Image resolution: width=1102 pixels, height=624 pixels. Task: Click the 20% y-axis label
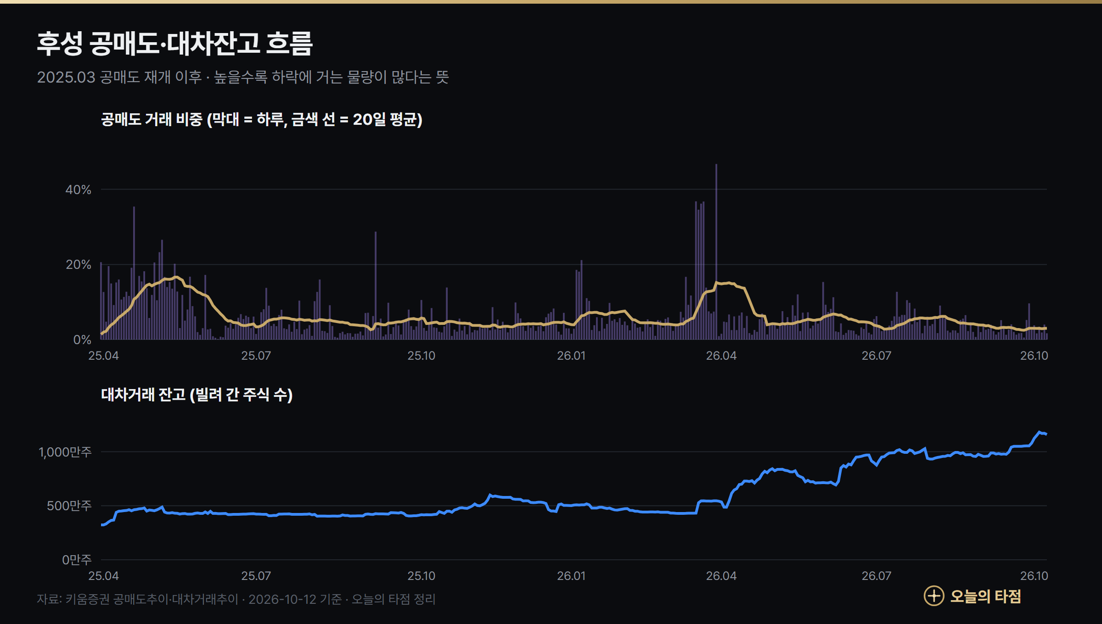click(x=78, y=265)
